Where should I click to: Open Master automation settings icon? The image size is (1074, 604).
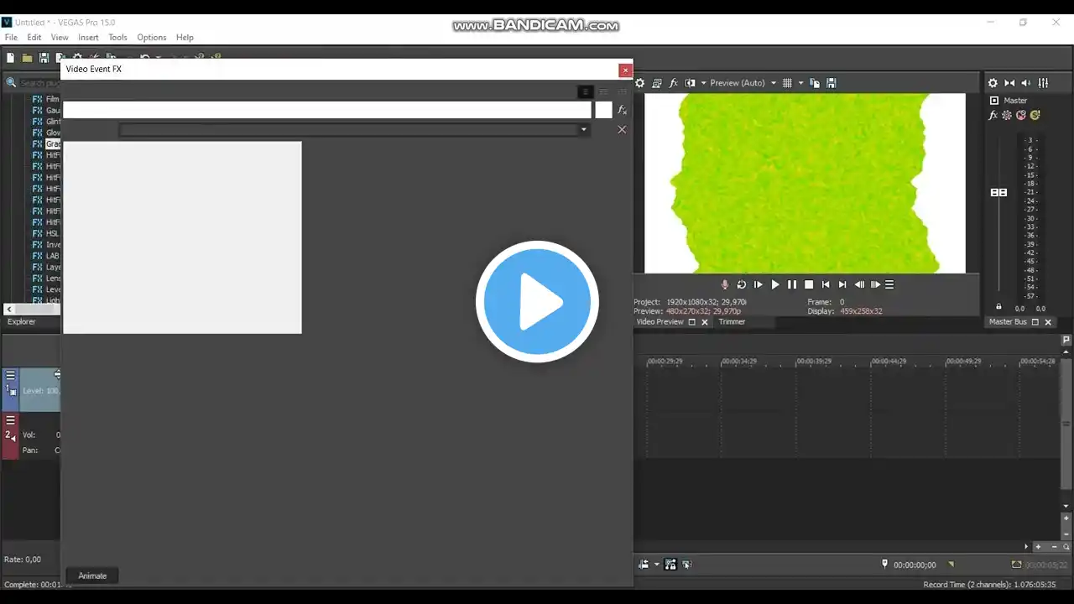[1007, 116]
